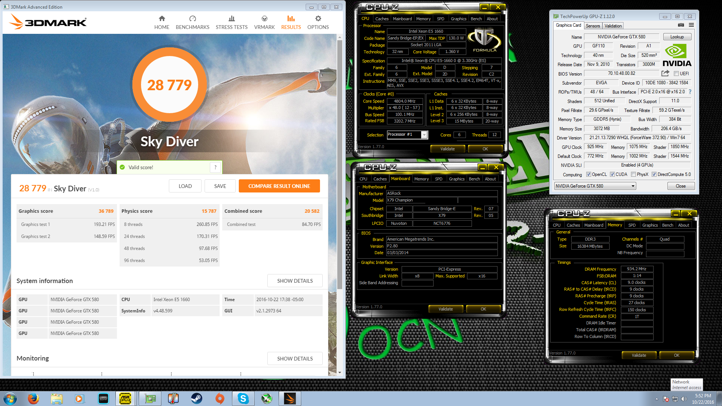Click OK in Mainboard CPU-Z window
722x406 pixels.
(483, 309)
